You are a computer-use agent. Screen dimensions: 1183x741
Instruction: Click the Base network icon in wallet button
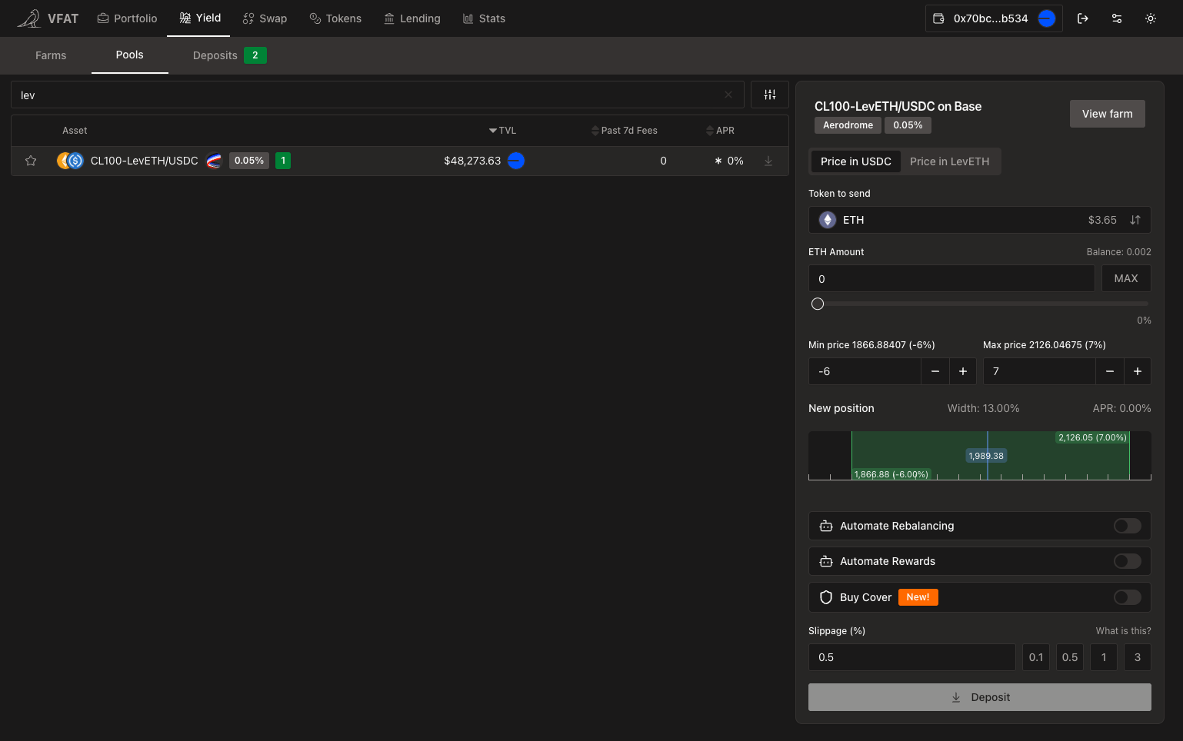tap(1047, 18)
